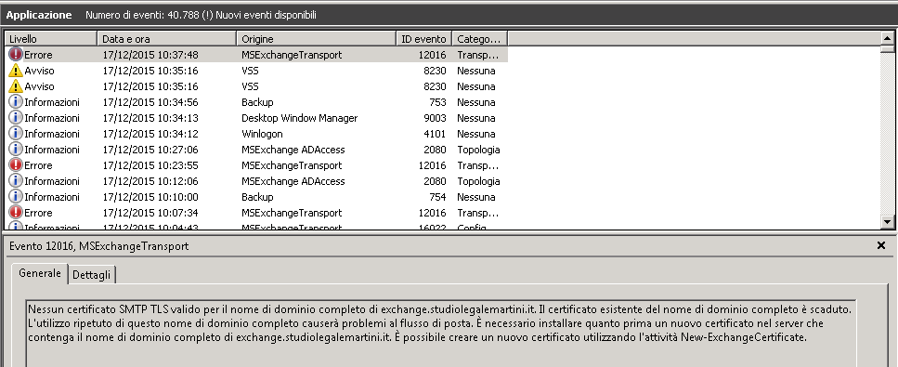
Task: Click the event list scroll up arrow
Action: point(887,39)
